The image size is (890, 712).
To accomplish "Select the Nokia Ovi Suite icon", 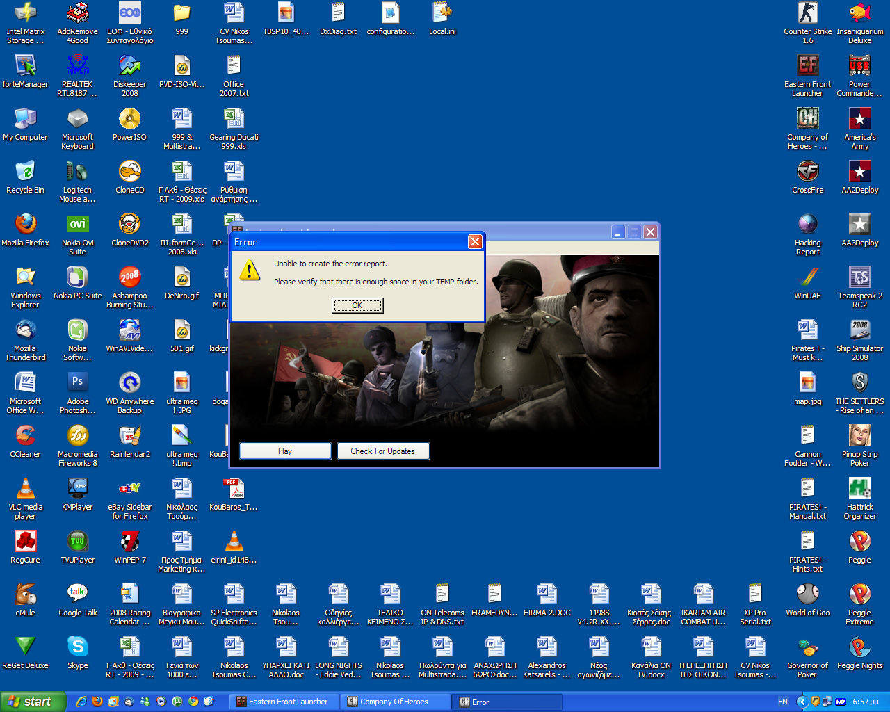I will click(78, 234).
